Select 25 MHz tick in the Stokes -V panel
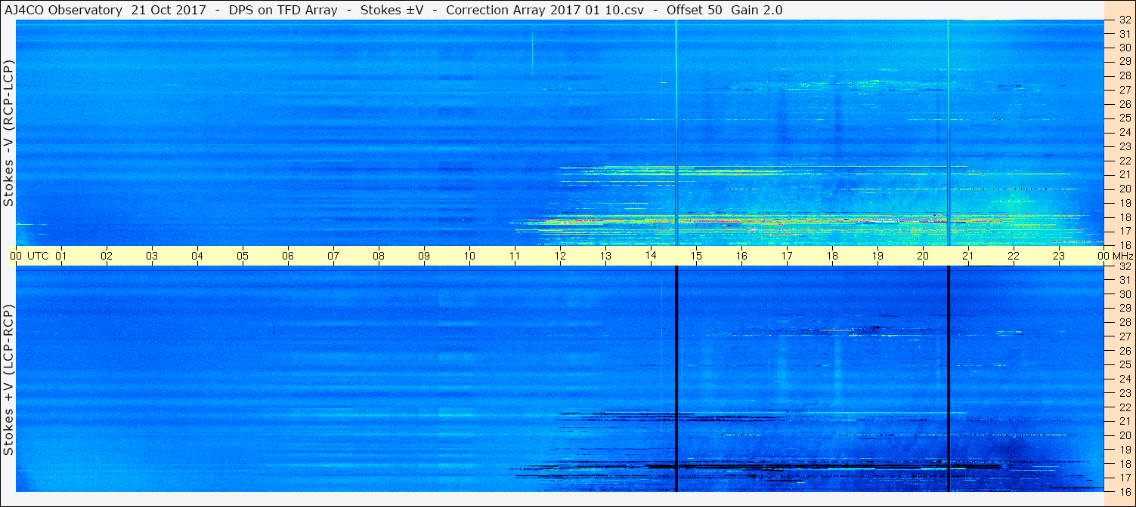 (1125, 118)
